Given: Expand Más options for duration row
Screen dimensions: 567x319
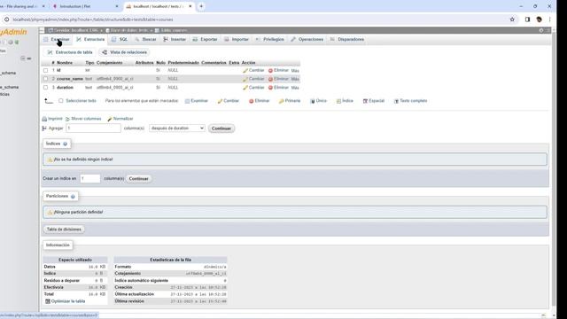Looking at the screenshot, I should tap(295, 88).
